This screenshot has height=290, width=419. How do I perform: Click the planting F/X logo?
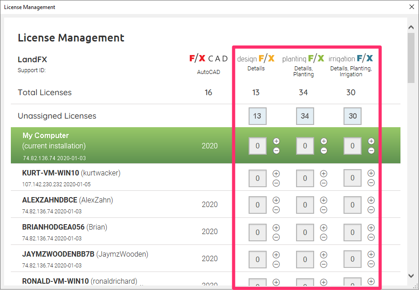pyautogui.click(x=303, y=58)
